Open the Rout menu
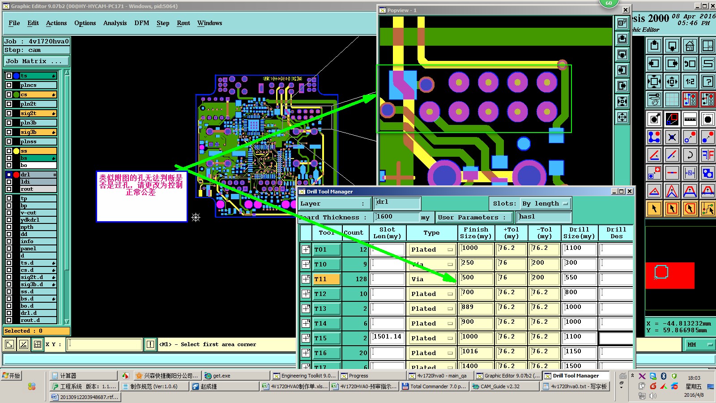The height and width of the screenshot is (403, 716). click(x=183, y=23)
